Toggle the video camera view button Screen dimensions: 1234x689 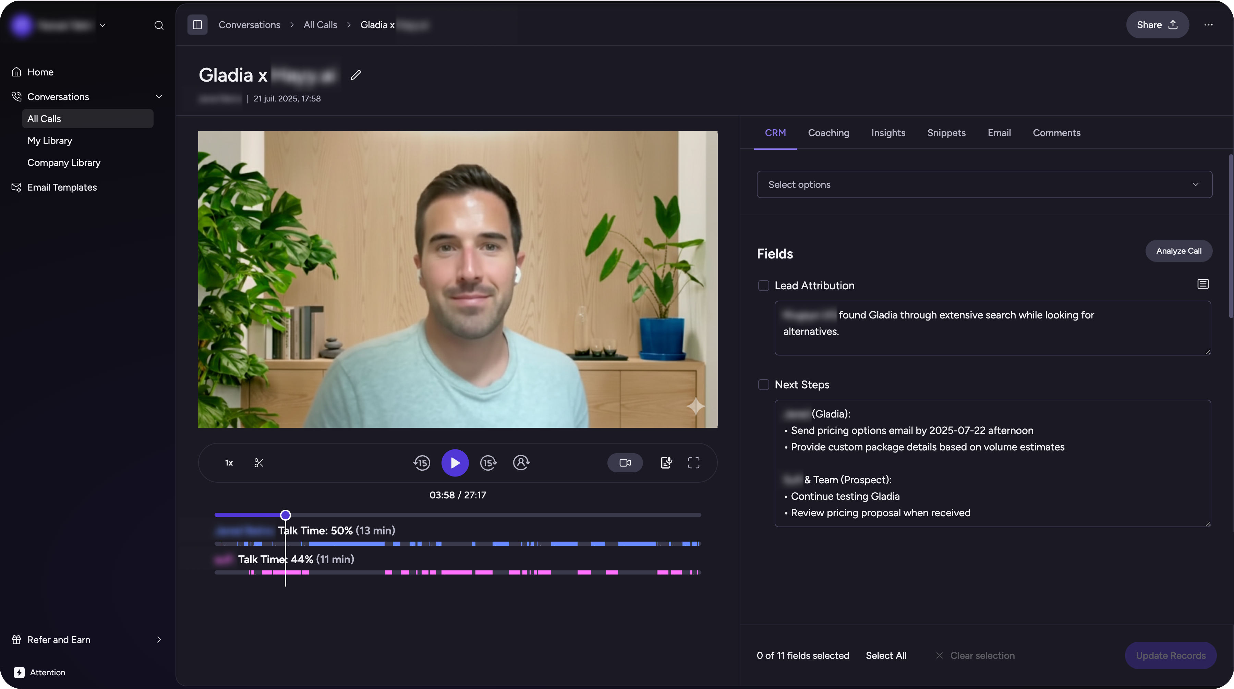point(625,463)
